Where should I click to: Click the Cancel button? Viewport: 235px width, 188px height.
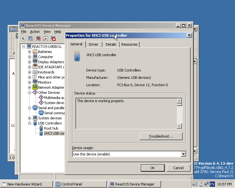point(178,168)
